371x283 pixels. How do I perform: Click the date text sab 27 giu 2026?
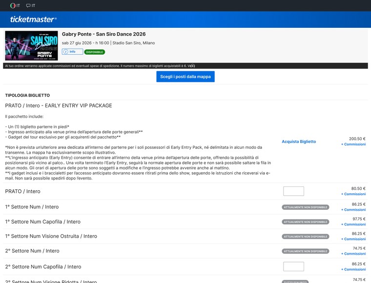coord(77,43)
